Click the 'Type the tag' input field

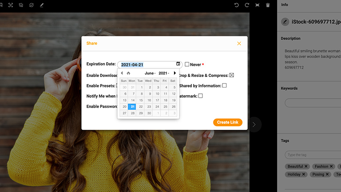(313, 155)
